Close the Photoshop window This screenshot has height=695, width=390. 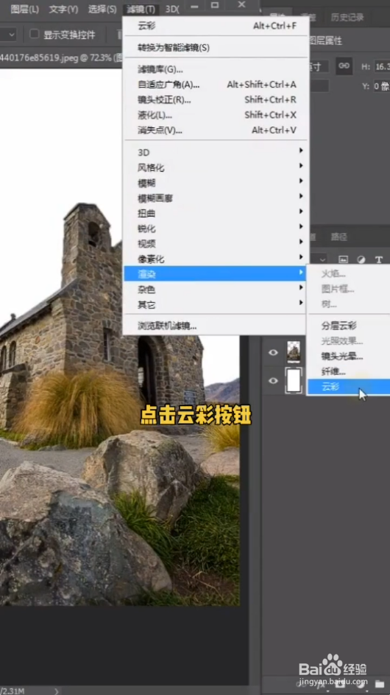click(241, 5)
